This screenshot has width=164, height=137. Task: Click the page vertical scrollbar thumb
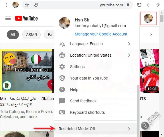pyautogui.click(x=162, y=19)
